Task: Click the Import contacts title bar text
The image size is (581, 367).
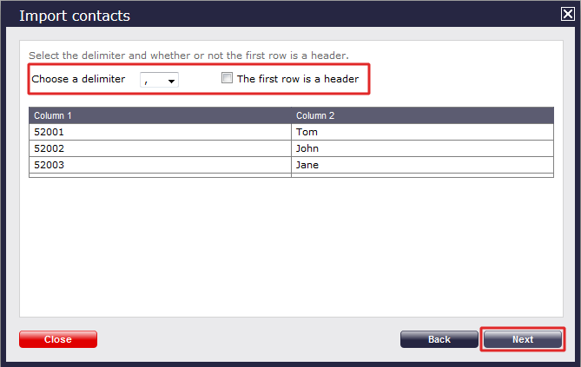Action: pos(75,16)
